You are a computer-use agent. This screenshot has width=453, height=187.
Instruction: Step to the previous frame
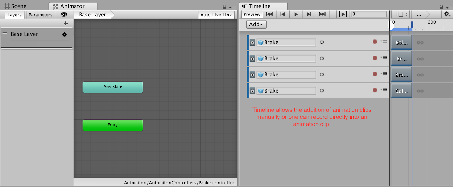(x=283, y=14)
